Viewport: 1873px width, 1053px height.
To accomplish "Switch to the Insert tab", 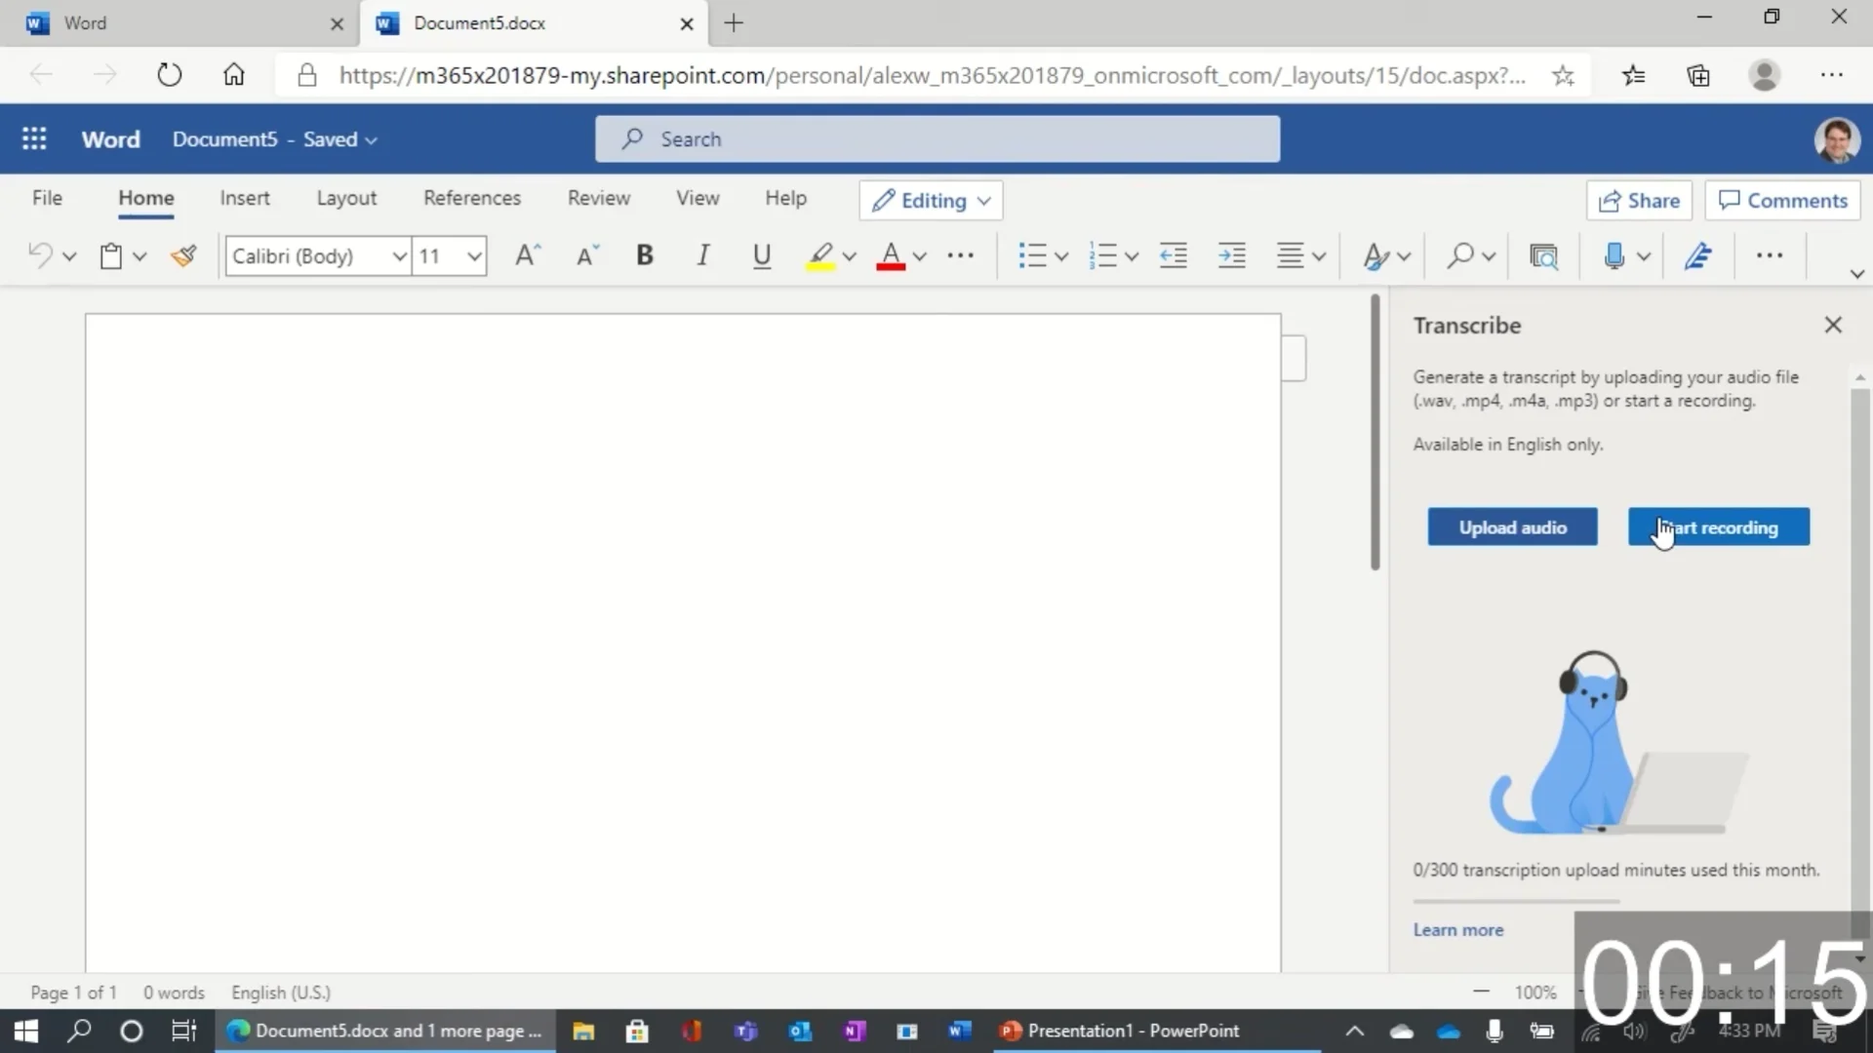I will 244,198.
